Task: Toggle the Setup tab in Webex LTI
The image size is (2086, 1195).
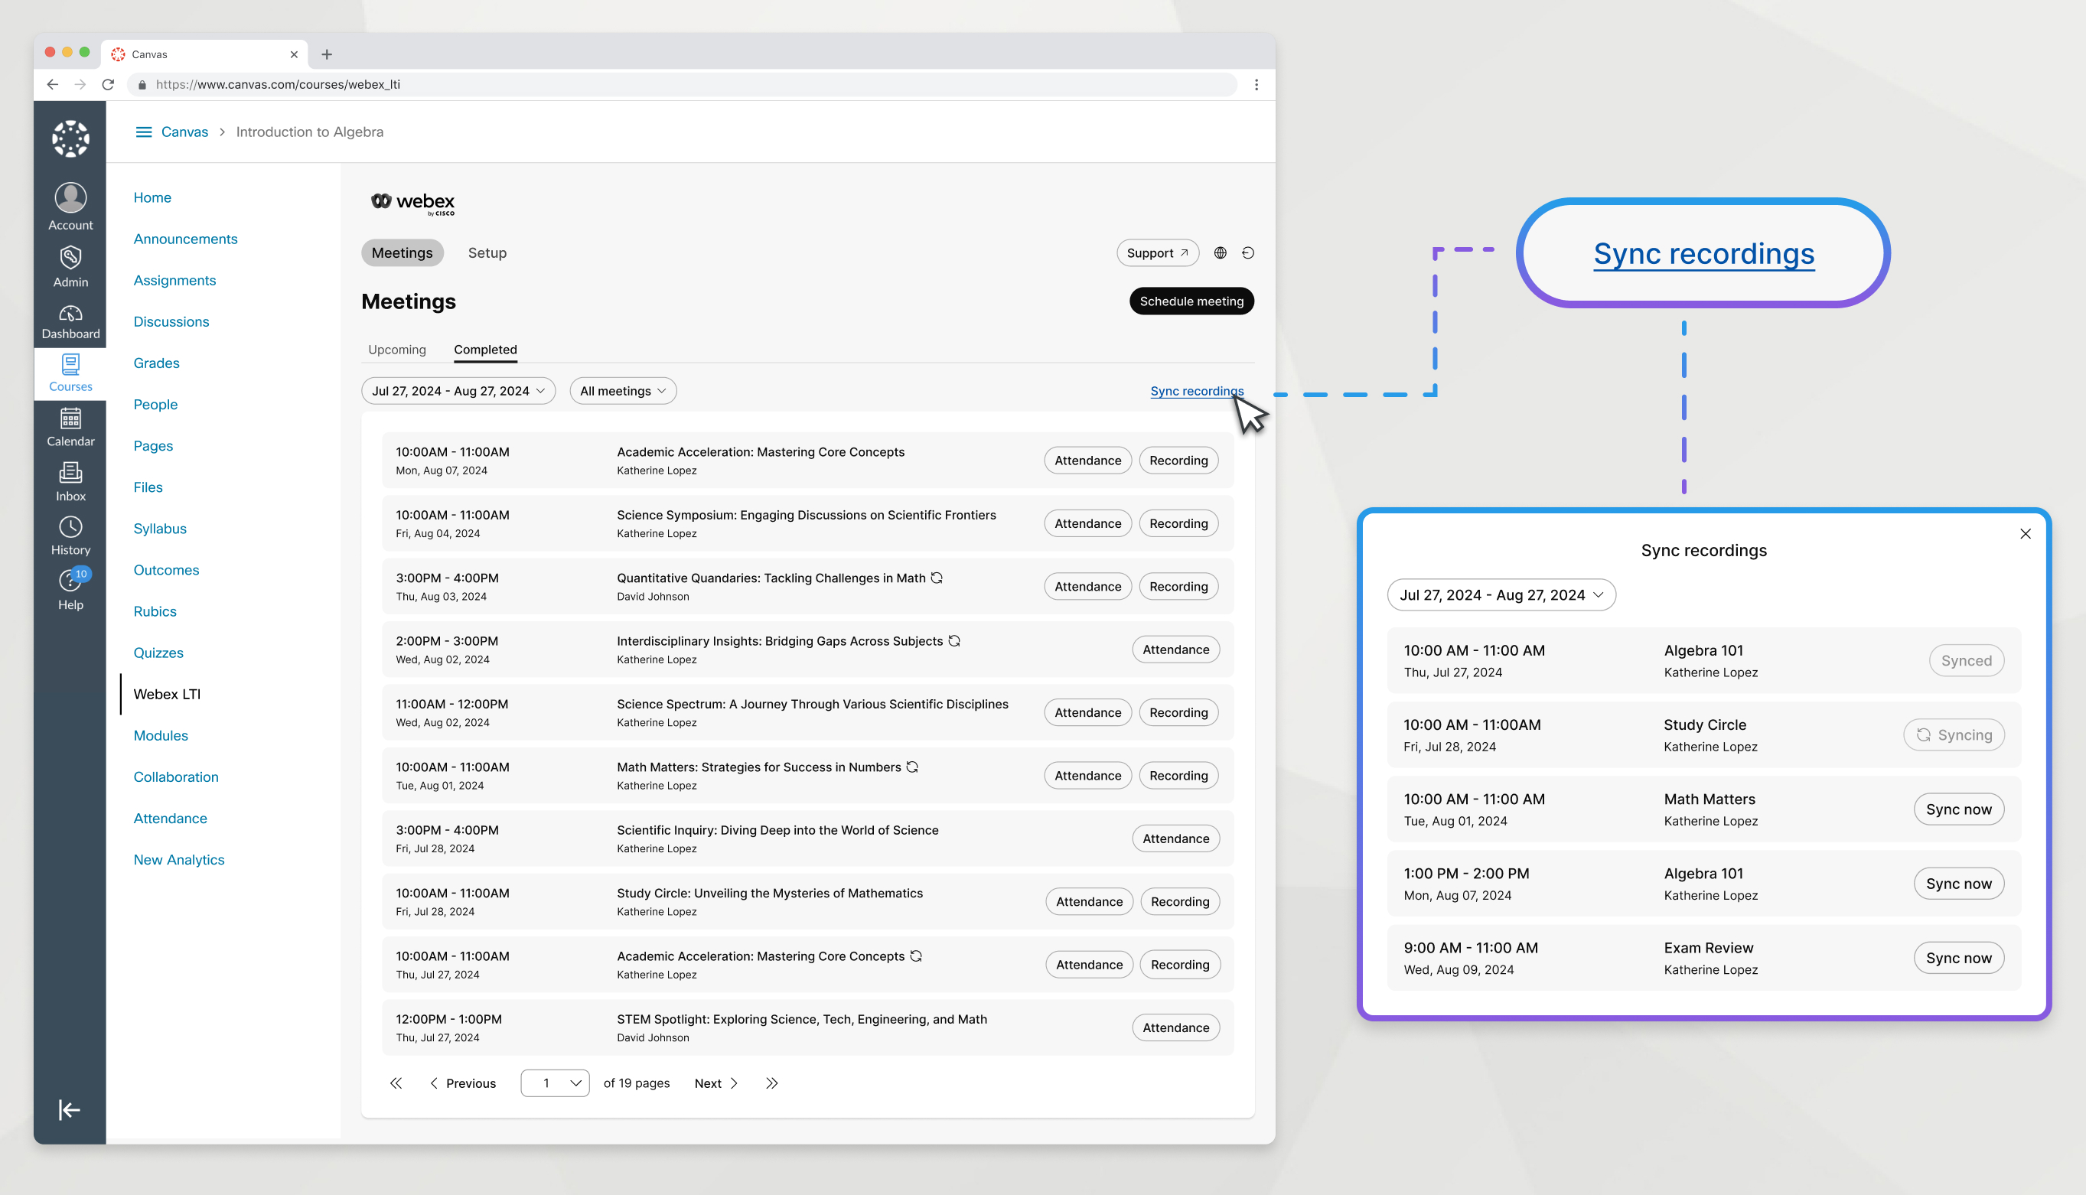Action: (487, 252)
